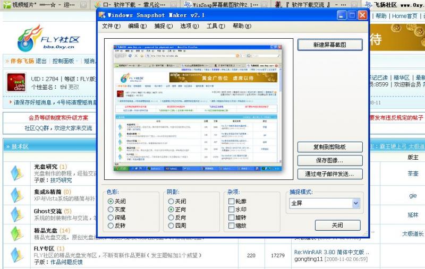
Task: Select 反转 color radio option
Action: (x=117, y=225)
